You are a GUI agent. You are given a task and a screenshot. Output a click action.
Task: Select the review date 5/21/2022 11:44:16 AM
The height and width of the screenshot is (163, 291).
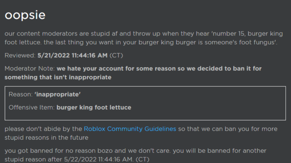coord(72,55)
